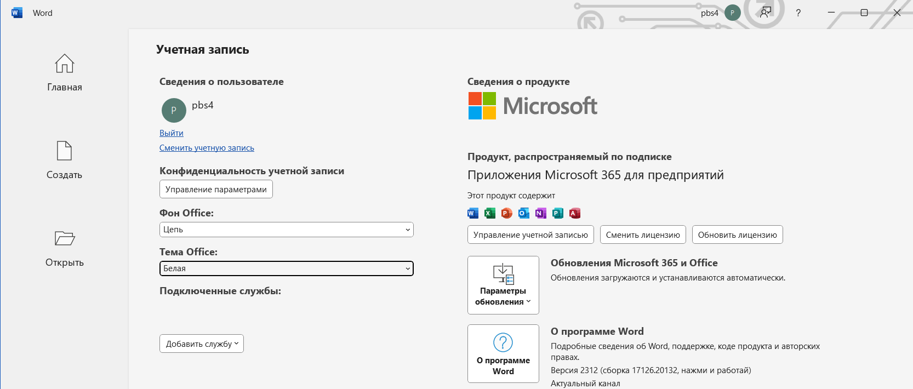Image resolution: width=913 pixels, height=389 pixels.
Task: Open the pbs4 account avatar in the title bar
Action: click(732, 13)
